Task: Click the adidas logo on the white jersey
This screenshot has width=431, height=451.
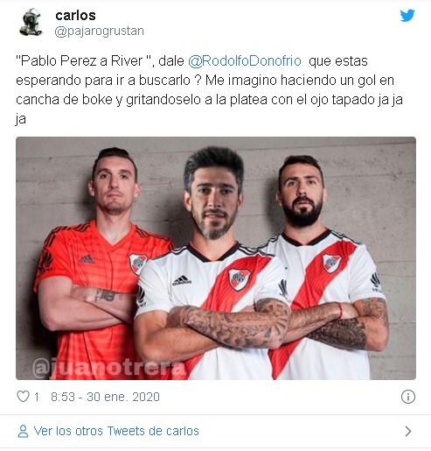Action: [x=181, y=280]
